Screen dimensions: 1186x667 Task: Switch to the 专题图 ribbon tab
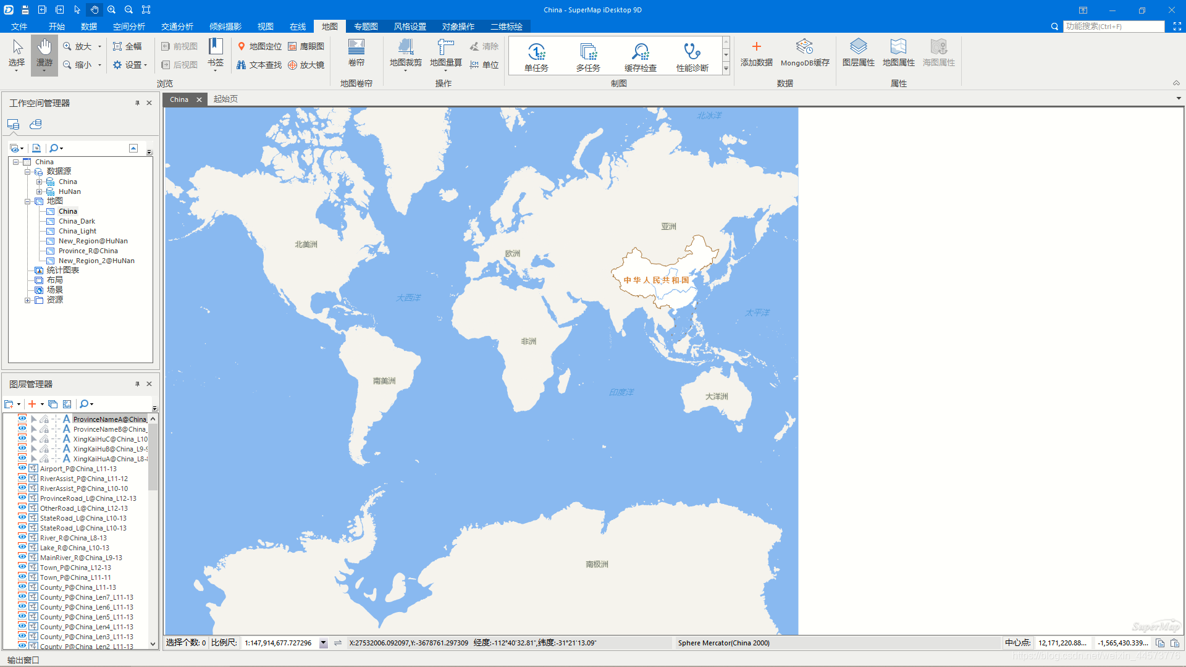tap(366, 27)
